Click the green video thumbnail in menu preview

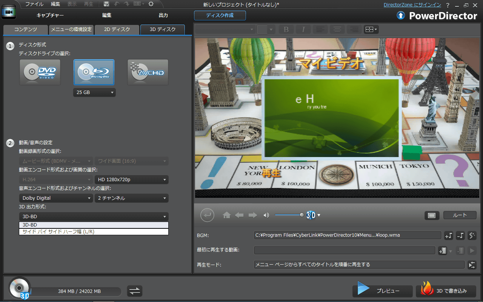click(331, 118)
